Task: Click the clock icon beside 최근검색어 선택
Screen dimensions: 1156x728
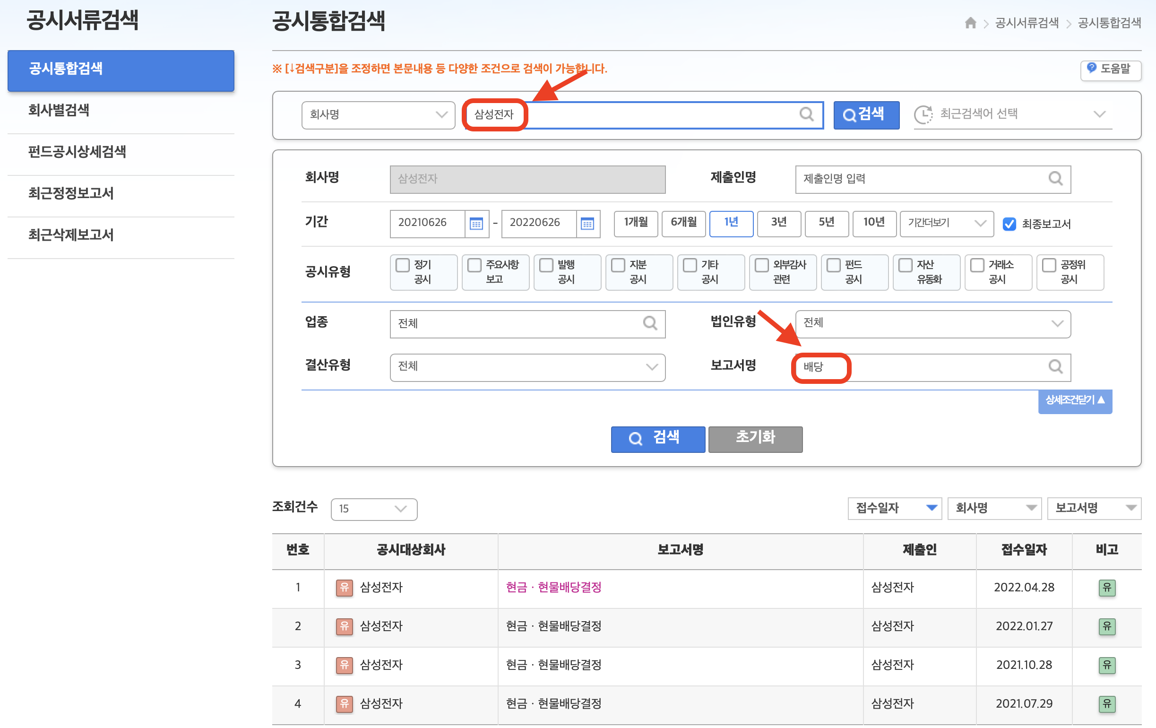Action: (924, 114)
